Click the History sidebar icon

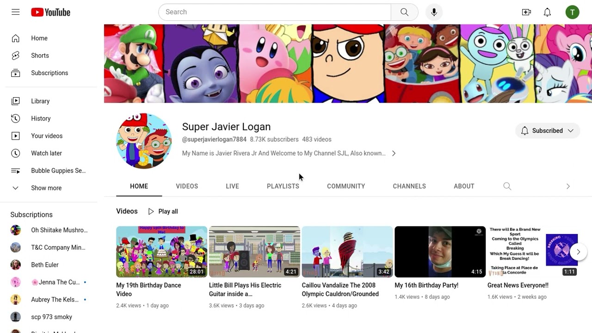coord(16,118)
